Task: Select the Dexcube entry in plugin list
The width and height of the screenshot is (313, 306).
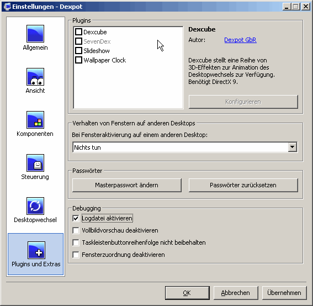Action: 95,32
